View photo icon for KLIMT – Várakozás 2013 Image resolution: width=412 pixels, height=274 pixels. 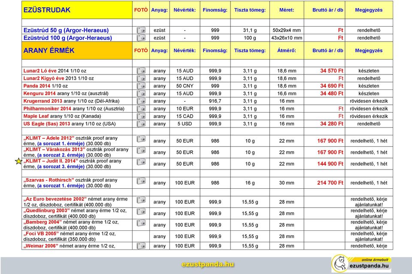[141, 150]
